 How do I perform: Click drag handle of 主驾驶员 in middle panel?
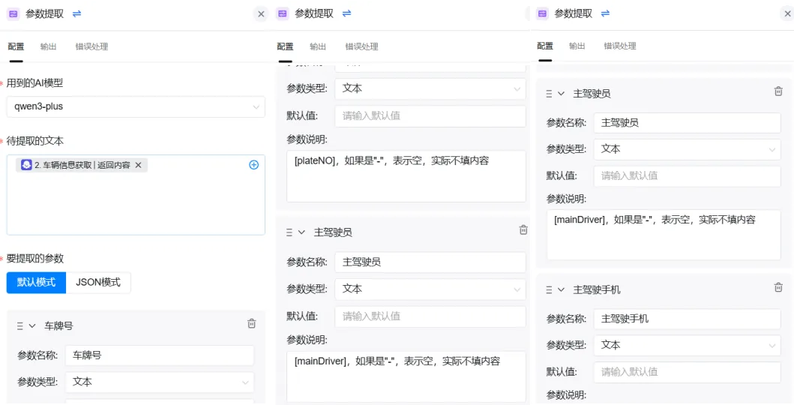289,232
